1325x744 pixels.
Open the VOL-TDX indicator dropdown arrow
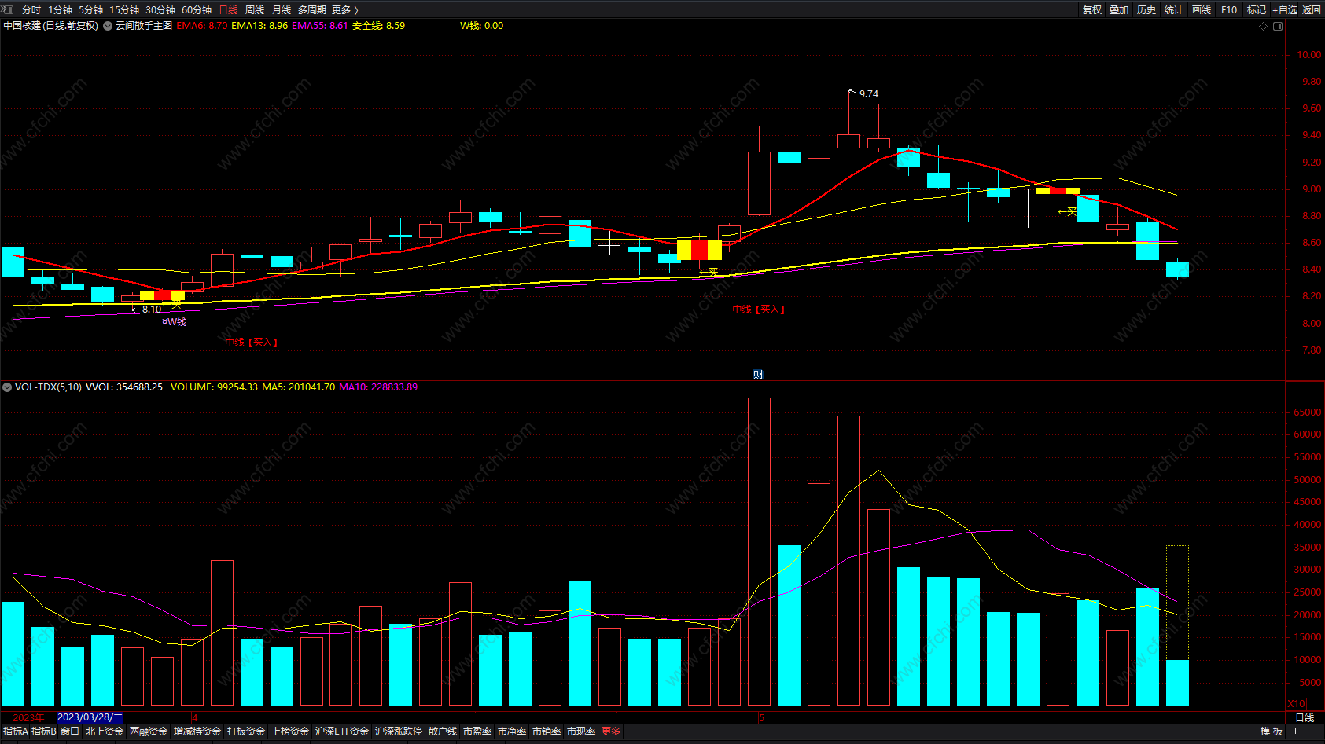click(7, 387)
